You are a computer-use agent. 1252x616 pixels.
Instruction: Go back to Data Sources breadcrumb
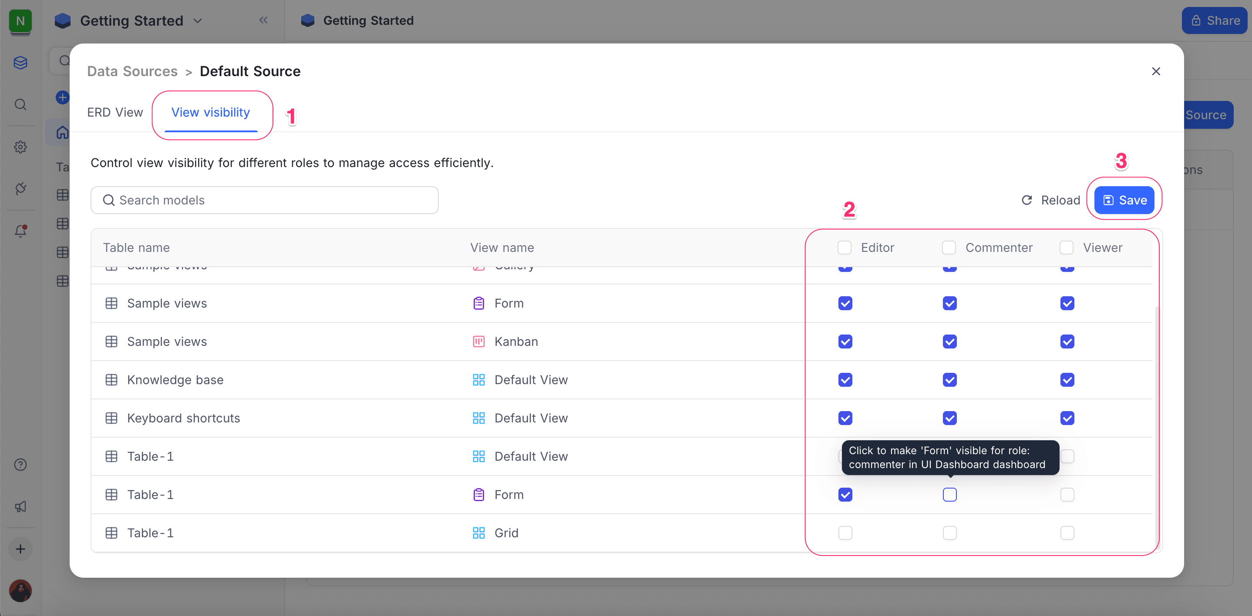132,71
